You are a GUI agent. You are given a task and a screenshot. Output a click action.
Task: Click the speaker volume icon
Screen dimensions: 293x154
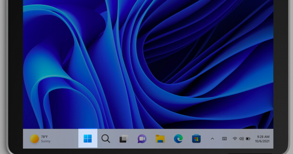(241, 139)
